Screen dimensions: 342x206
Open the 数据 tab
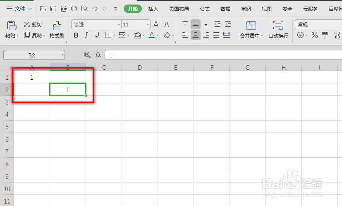[225, 9]
